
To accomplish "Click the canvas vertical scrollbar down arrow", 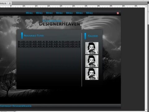I will click(146, 110).
